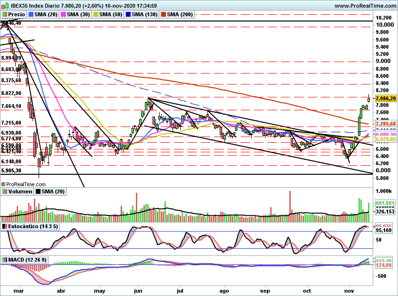The image size is (398, 296).
Task: Click the SMA 50 value 6.929,86
Action: click(386, 139)
